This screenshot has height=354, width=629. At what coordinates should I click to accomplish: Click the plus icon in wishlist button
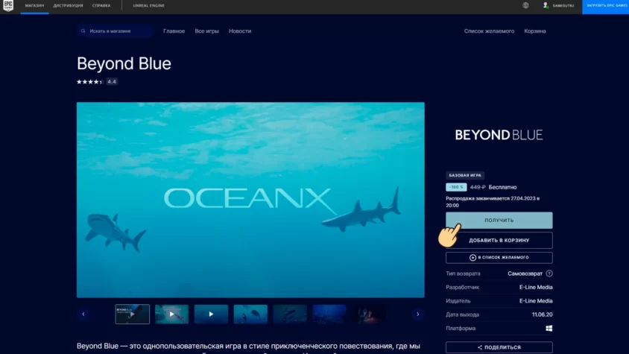[472, 258]
